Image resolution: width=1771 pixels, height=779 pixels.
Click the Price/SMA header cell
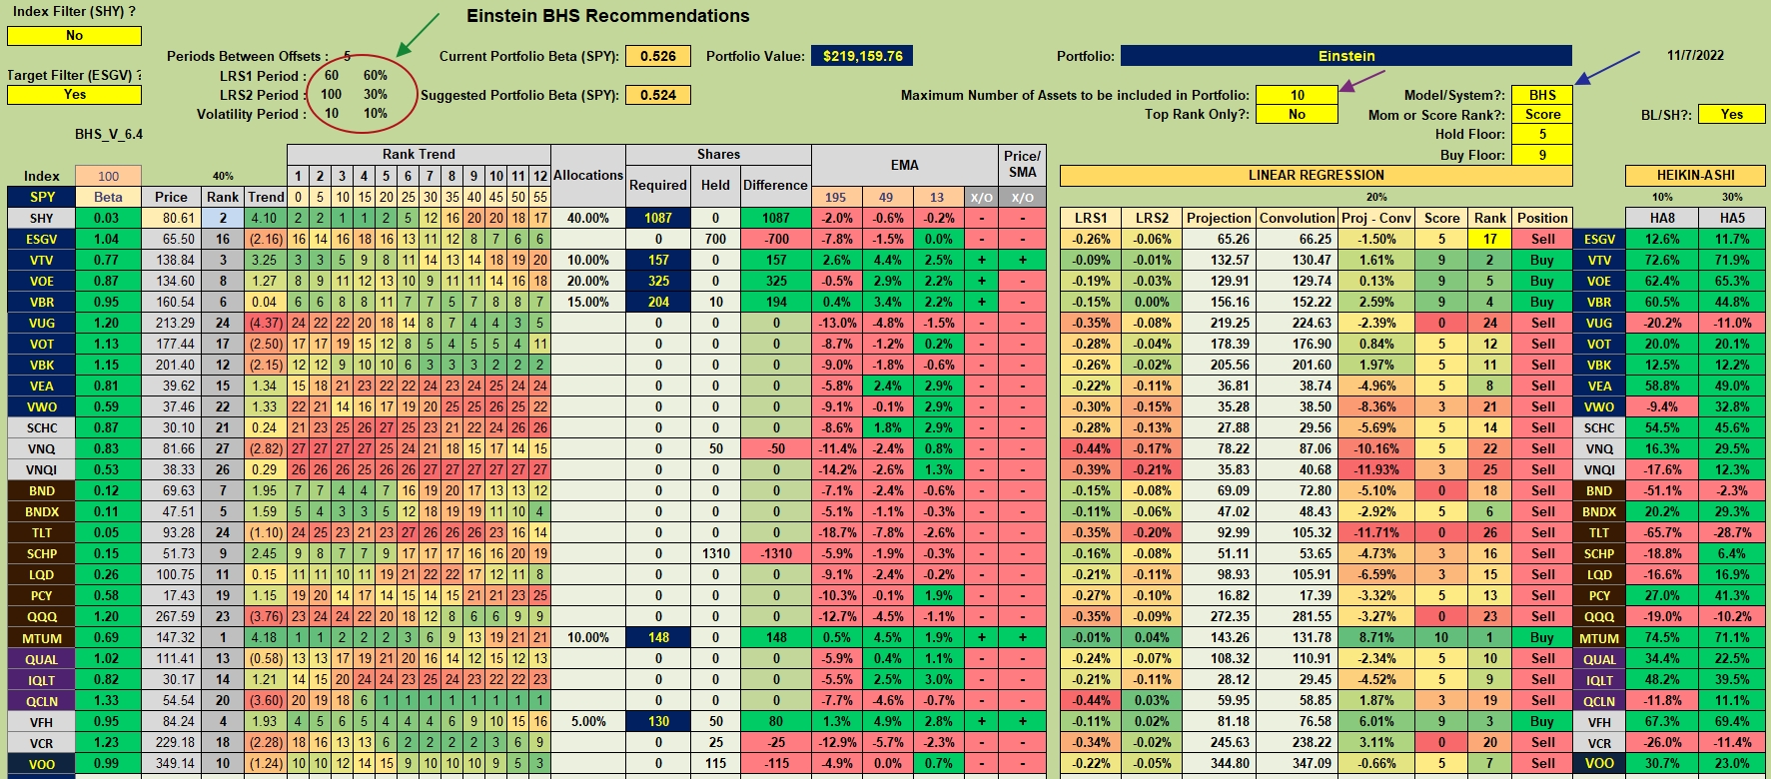coord(1023,165)
